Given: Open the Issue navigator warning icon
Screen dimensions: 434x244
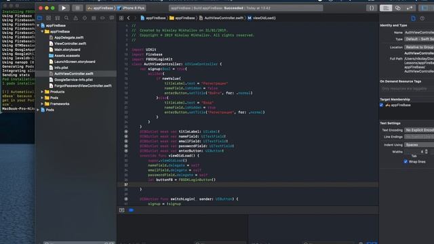Looking at the screenshot, I should click(x=75, y=18).
